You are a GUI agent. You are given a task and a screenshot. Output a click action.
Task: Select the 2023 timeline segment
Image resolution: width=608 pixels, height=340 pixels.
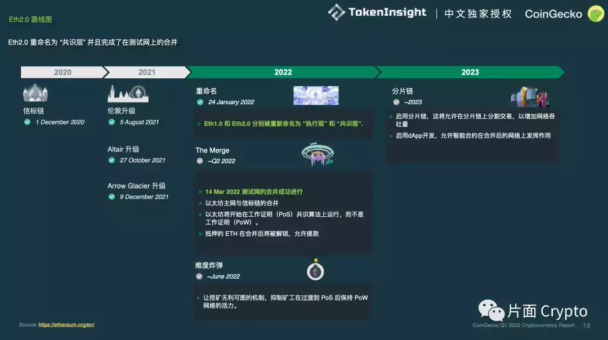point(470,72)
